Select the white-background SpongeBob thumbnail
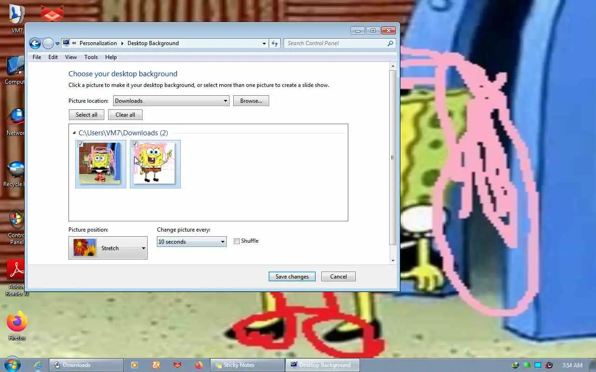Viewport: 596px width, 372px height. point(155,164)
